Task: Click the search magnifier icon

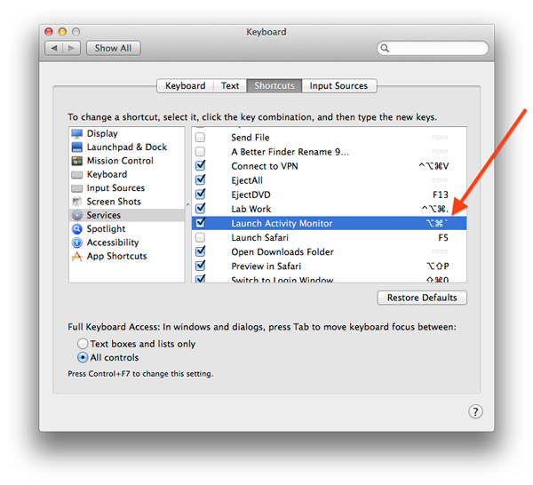Action: coord(385,48)
